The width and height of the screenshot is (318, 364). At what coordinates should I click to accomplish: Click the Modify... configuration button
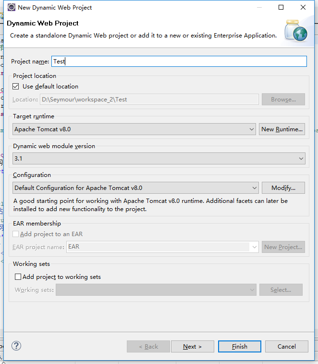pos(283,188)
